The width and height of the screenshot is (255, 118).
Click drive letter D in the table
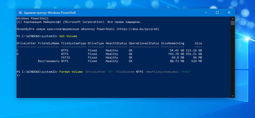tap(17, 54)
